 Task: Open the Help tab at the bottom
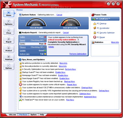point(42,115)
